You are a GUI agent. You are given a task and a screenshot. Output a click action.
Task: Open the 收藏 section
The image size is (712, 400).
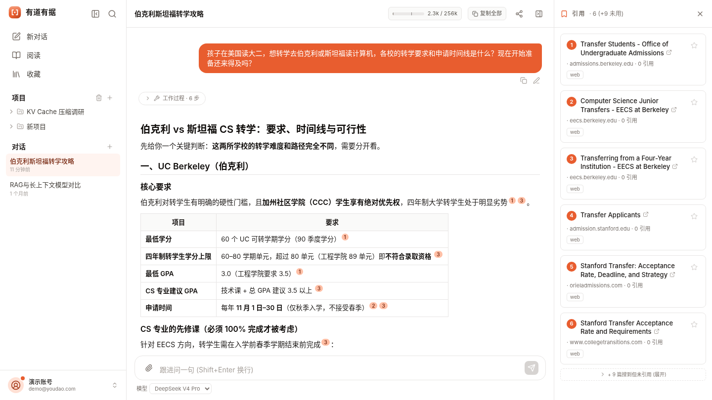click(63, 74)
